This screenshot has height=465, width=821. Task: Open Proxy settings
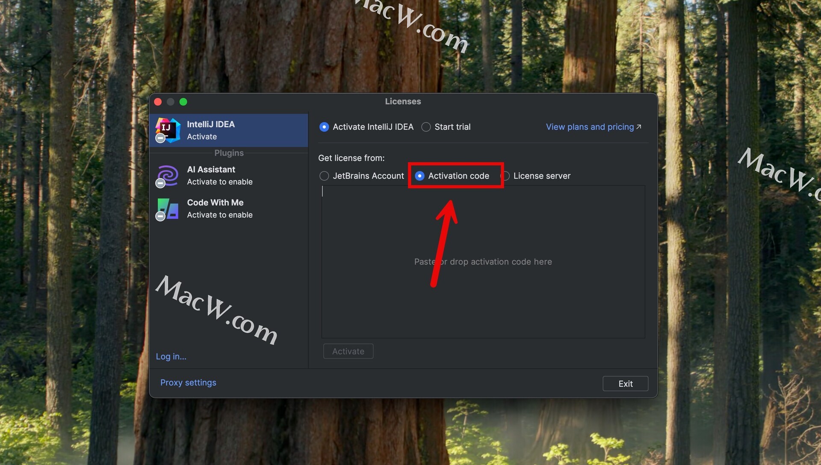tap(188, 383)
